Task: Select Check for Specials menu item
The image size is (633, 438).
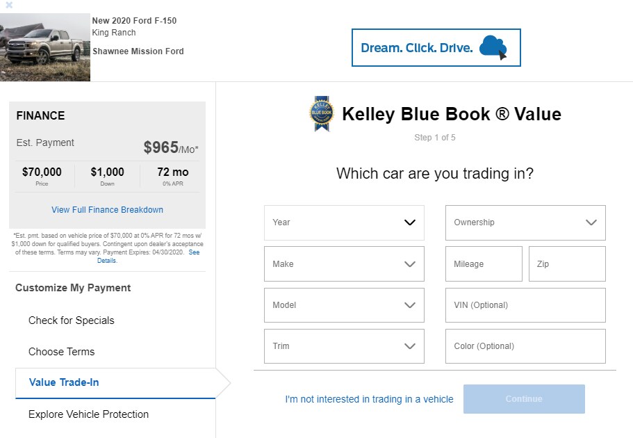Action: point(72,321)
